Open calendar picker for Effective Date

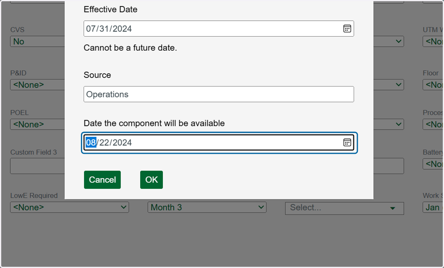click(x=347, y=29)
